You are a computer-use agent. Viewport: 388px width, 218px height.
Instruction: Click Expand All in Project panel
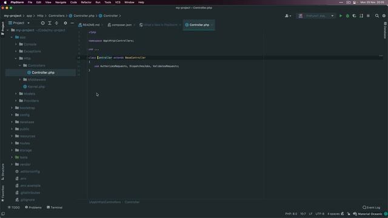coord(50,23)
